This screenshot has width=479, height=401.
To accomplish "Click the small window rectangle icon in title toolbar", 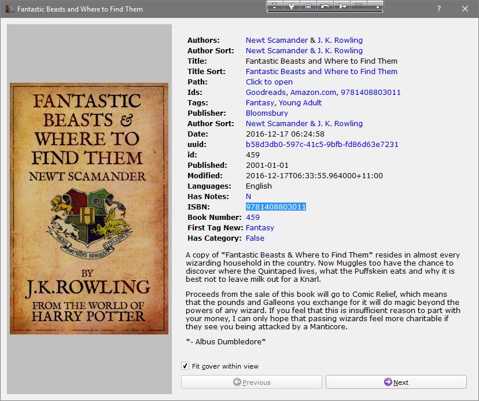I will click(308, 6).
